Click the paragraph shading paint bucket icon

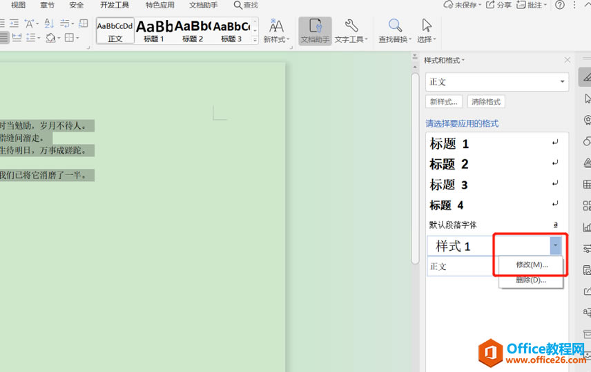50,37
